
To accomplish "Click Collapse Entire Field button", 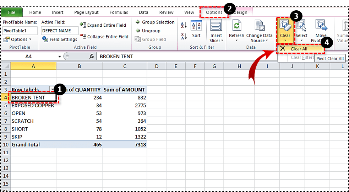I will pos(104,37).
